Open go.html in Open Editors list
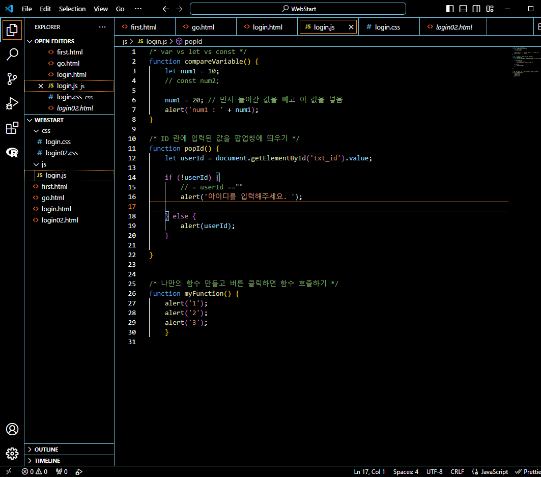The image size is (541, 477). coord(68,64)
